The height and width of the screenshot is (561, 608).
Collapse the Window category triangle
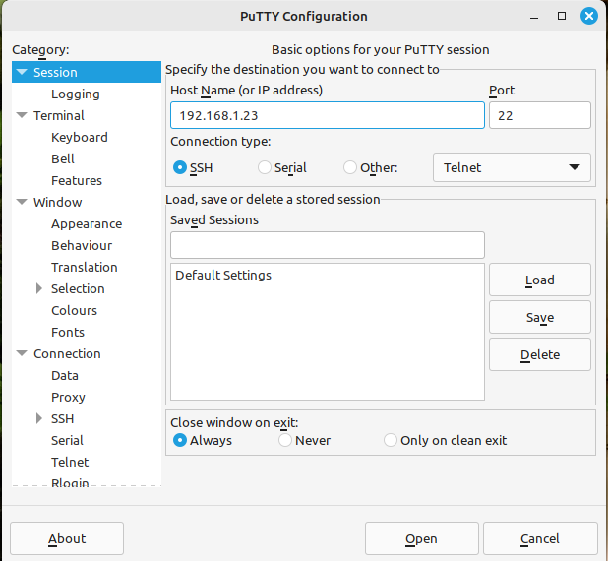click(23, 202)
